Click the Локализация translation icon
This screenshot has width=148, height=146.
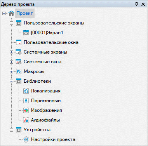[x=26, y=91]
